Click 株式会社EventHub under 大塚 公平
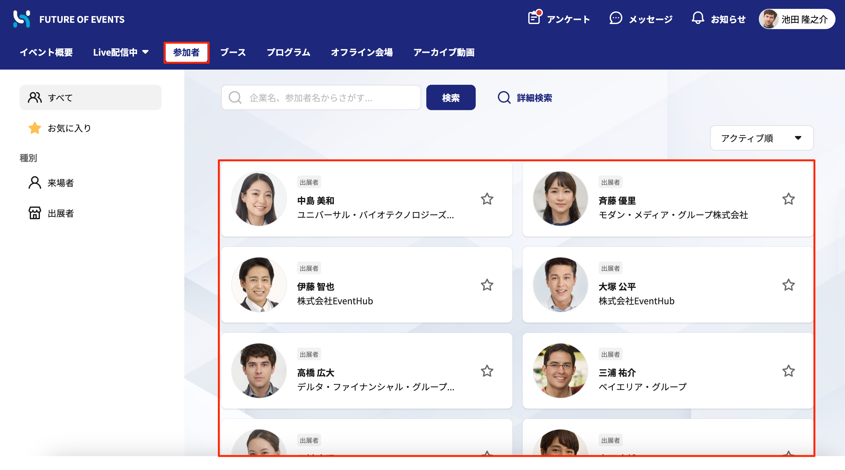 click(636, 301)
